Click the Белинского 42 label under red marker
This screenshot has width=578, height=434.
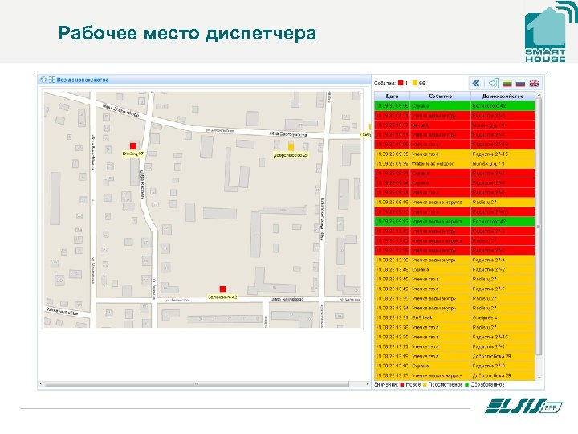pos(222,297)
